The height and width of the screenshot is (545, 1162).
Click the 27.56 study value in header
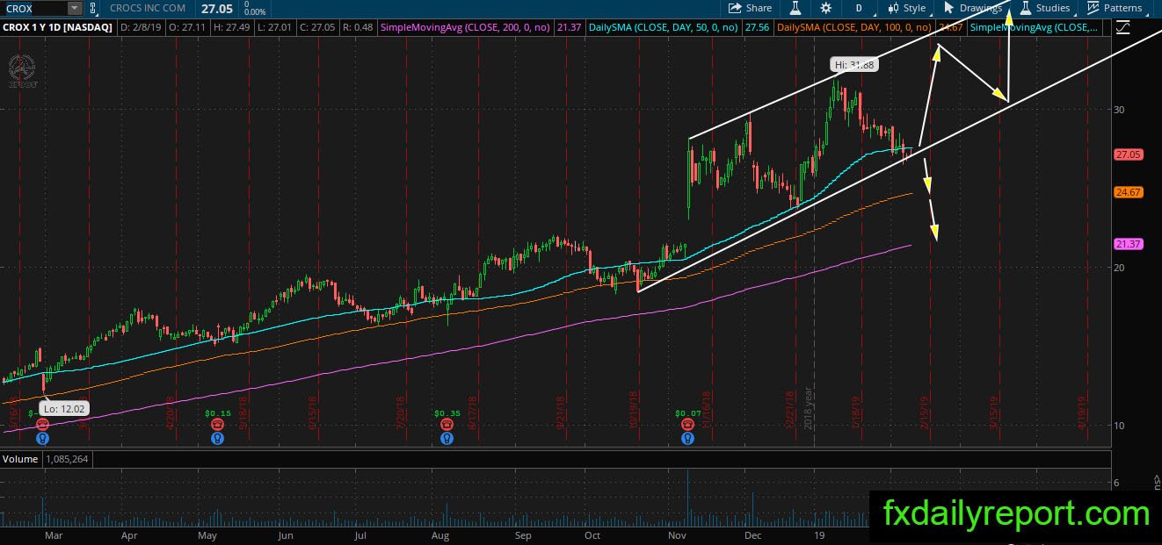[757, 28]
